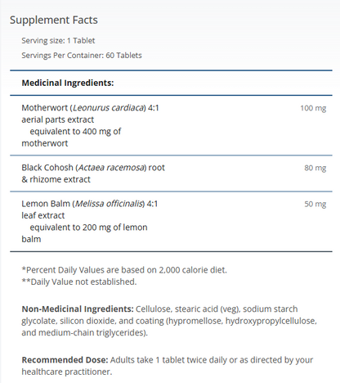Image resolution: width=340 pixels, height=383 pixels.
Task: Click Servings Per Container: 60 Tablets
Action: click(82, 56)
